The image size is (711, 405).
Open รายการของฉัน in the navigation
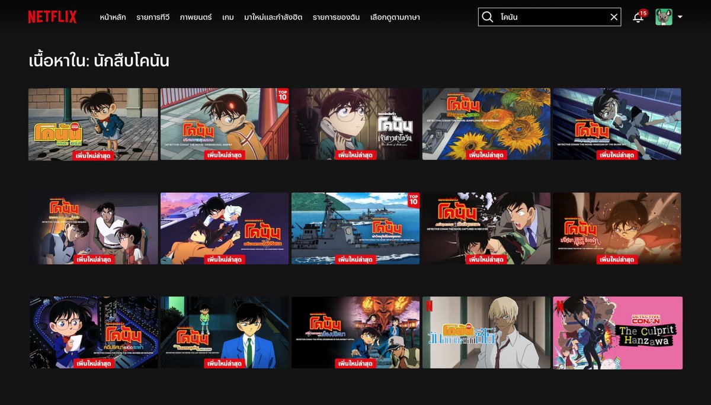pos(336,17)
